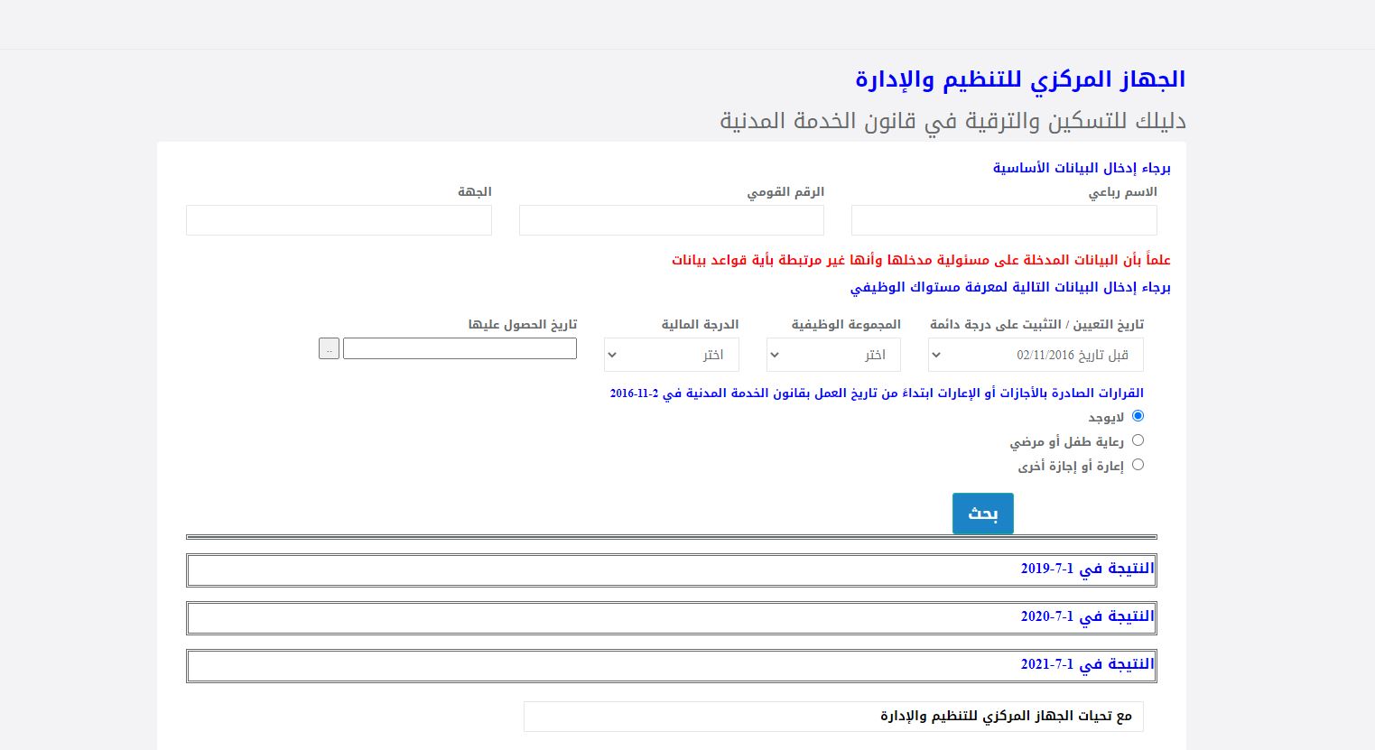Image resolution: width=1375 pixels, height=750 pixels.
Task: Click the red data responsibility warning text
Action: (x=920, y=260)
